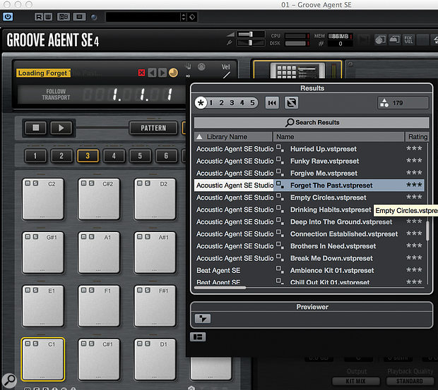Click the reset filter rewind icon

click(272, 103)
